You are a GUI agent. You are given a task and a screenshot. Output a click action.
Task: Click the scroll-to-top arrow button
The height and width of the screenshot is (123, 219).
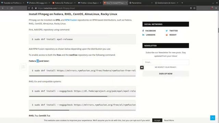pos(212,118)
